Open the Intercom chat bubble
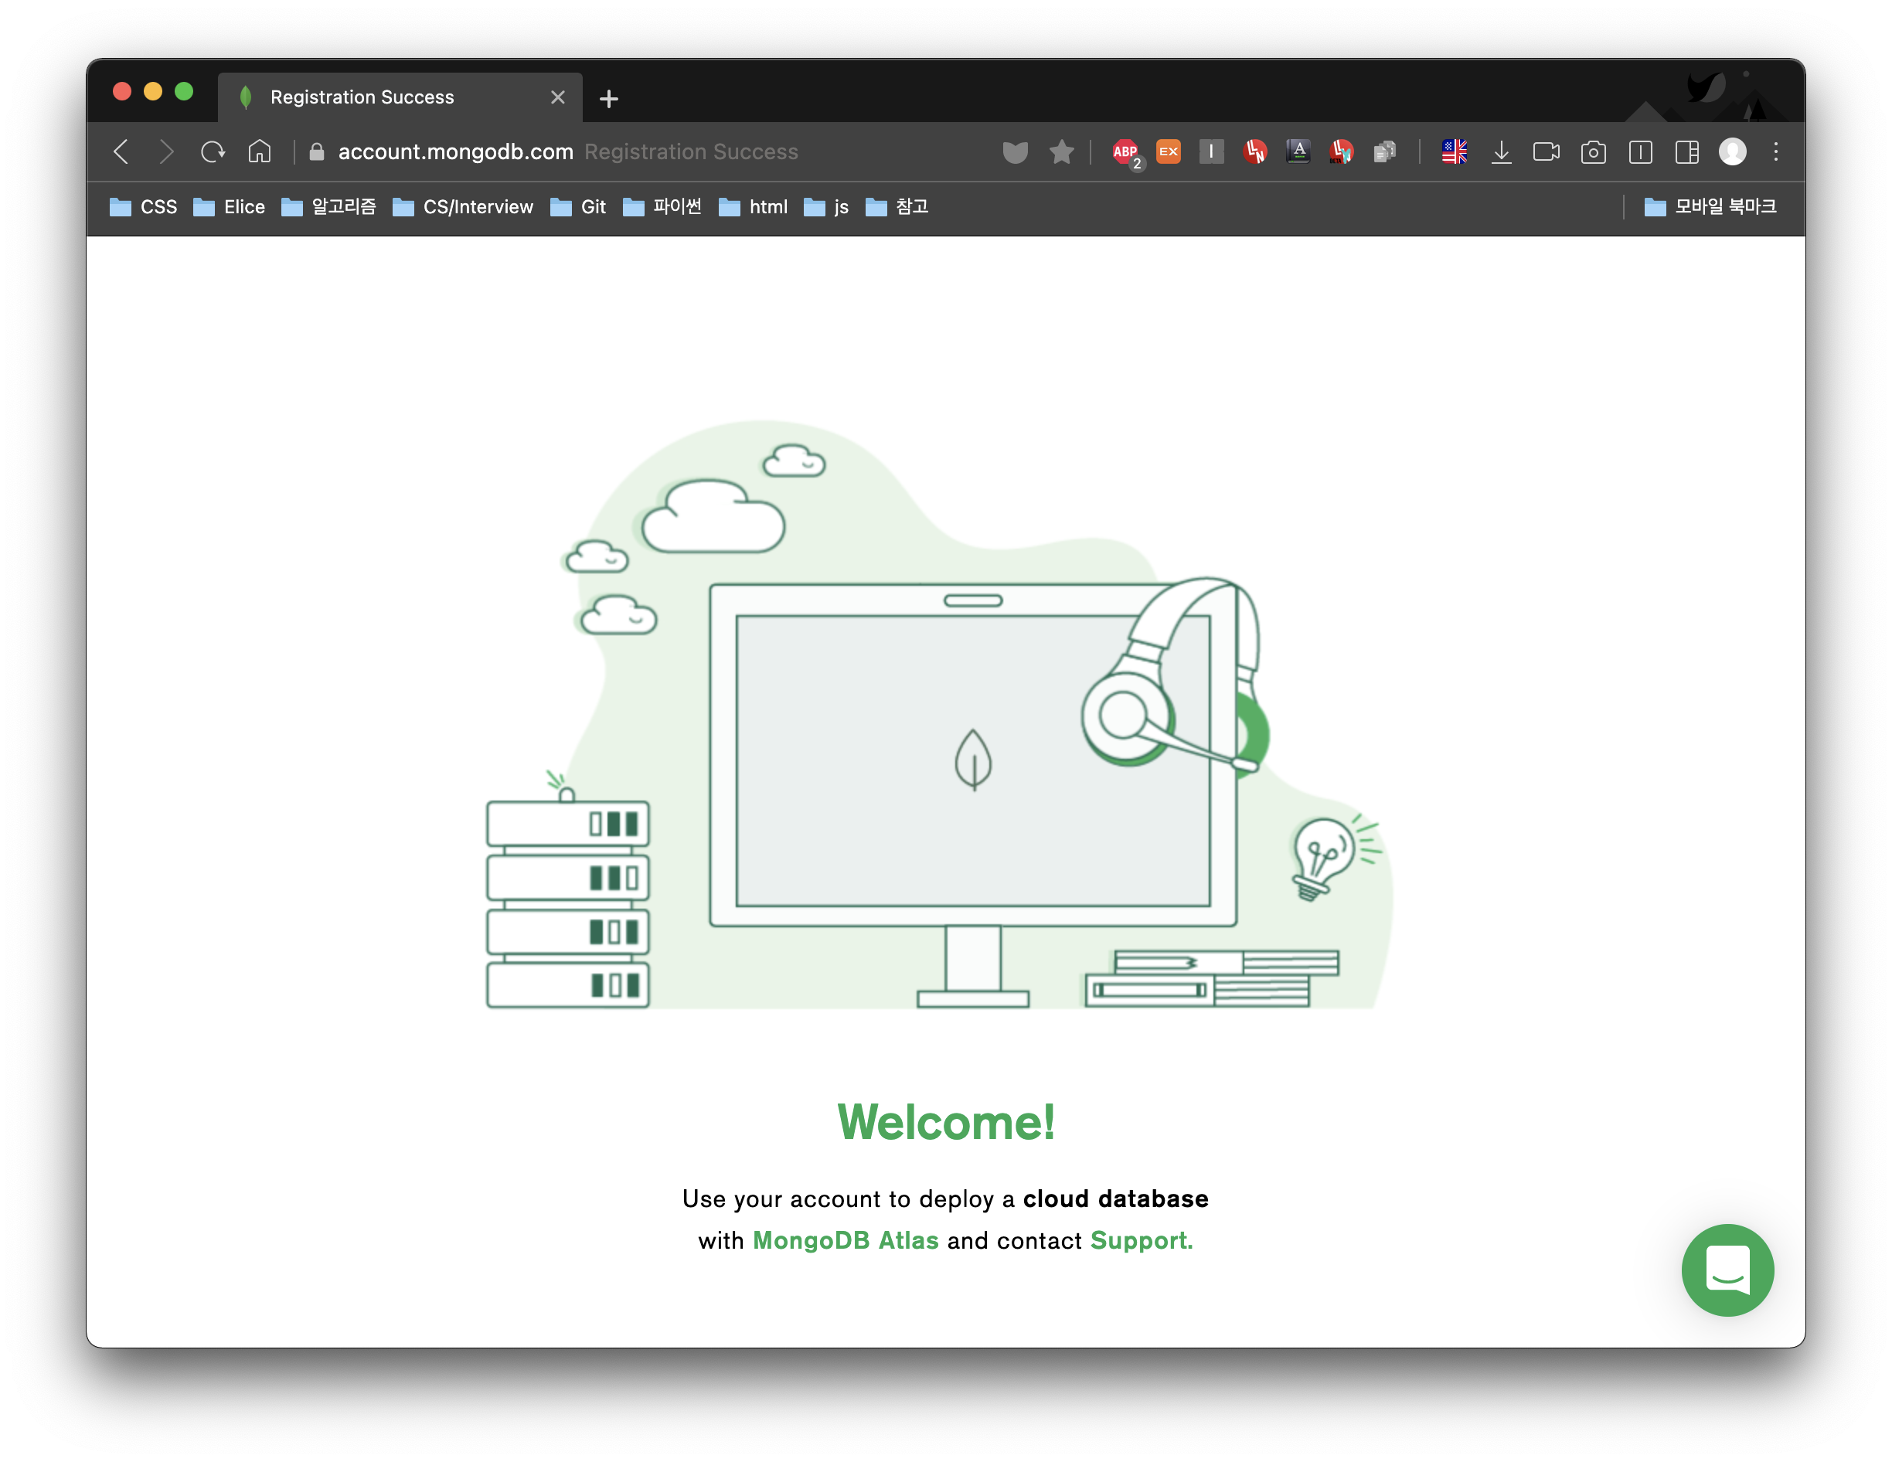 click(1727, 1269)
